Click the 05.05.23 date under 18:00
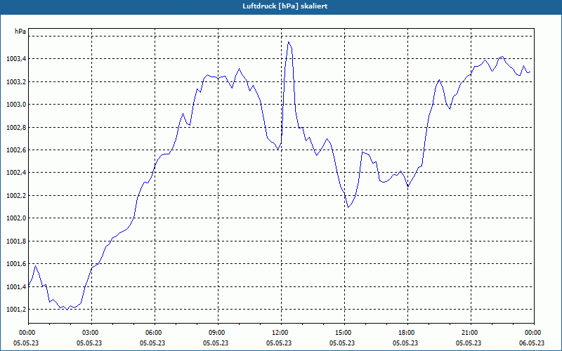Screen dimensions: 562x351 (405, 343)
